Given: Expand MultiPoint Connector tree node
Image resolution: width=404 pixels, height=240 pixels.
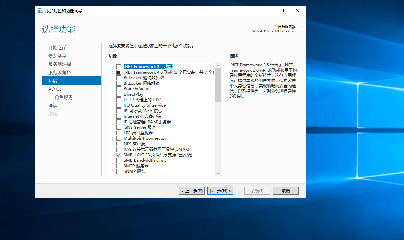Looking at the screenshot, I should pyautogui.click(x=112, y=139).
